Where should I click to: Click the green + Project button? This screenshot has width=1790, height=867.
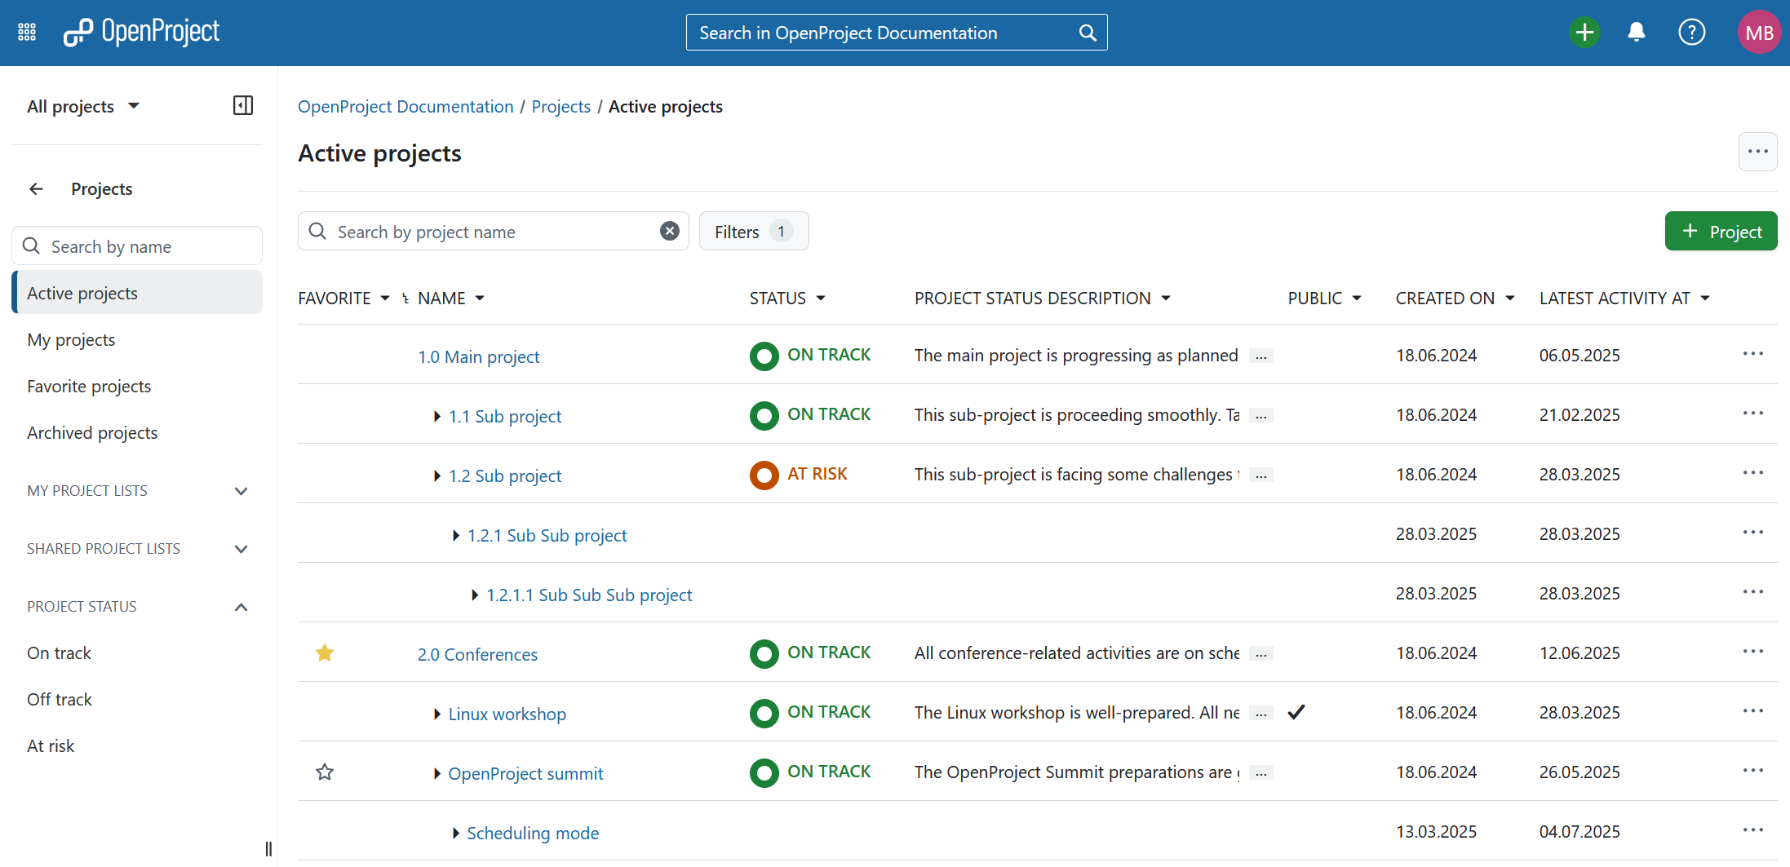[1721, 232]
